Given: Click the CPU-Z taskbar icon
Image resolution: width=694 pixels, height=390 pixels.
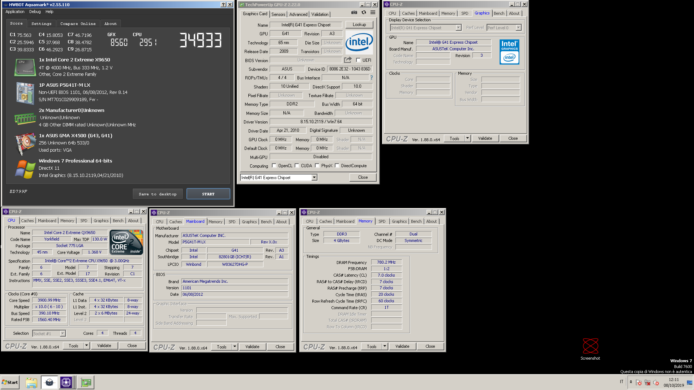Looking at the screenshot, I should point(67,382).
